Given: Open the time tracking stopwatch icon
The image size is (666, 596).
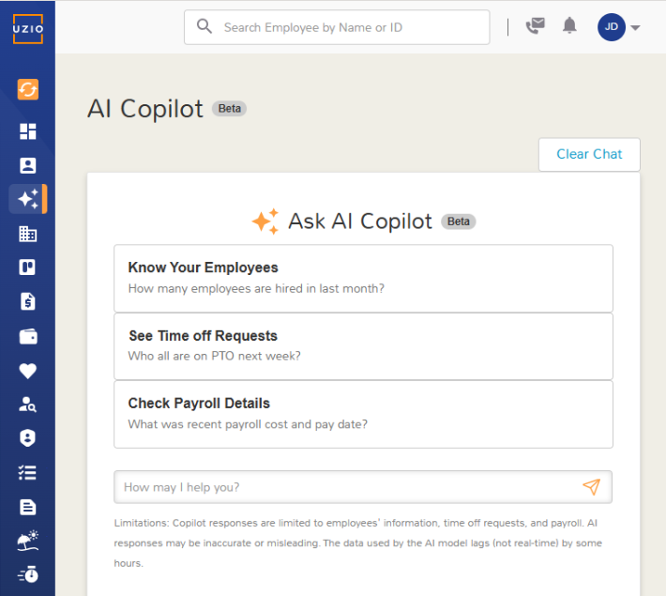Looking at the screenshot, I should tap(27, 574).
